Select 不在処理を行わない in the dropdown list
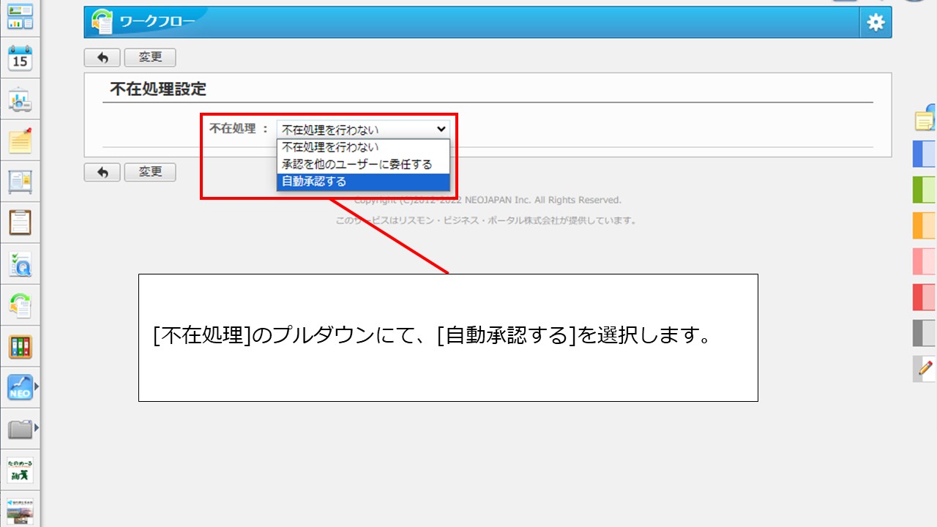 [x=363, y=147]
